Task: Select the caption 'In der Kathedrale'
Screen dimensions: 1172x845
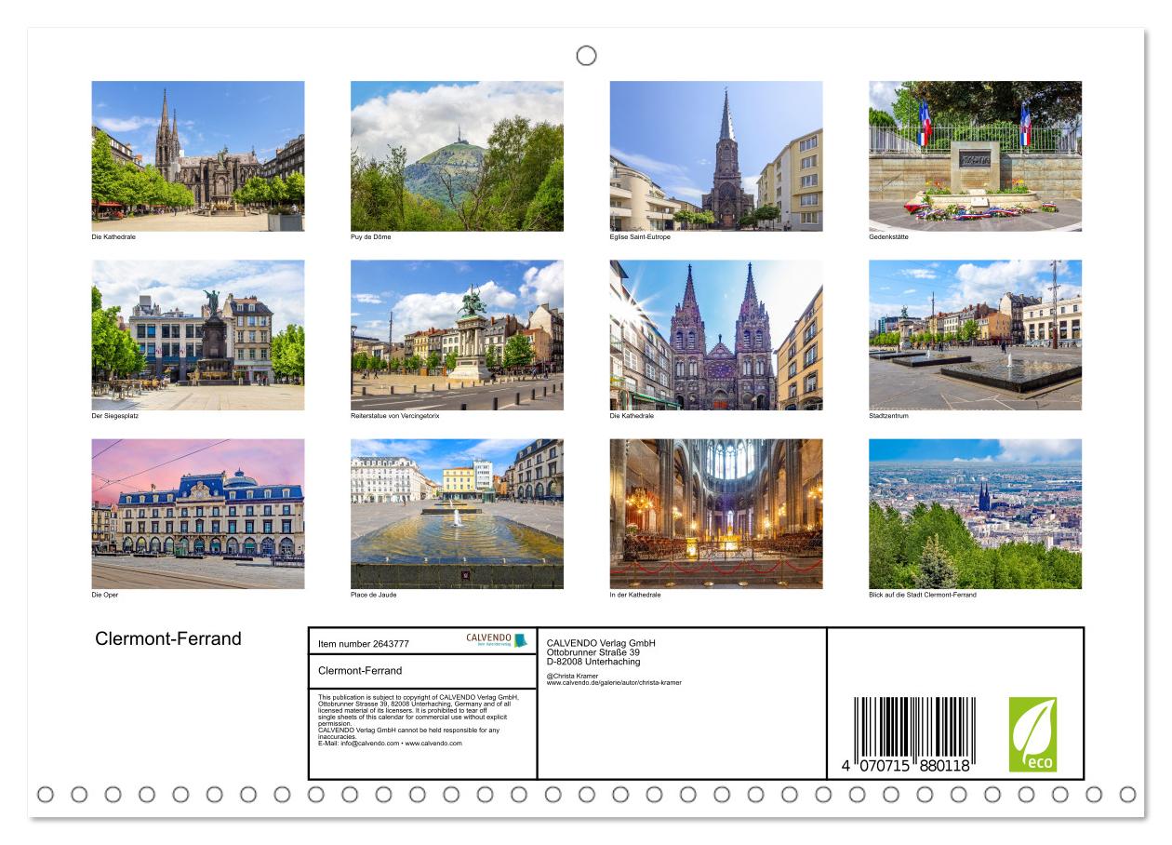Action: click(635, 595)
